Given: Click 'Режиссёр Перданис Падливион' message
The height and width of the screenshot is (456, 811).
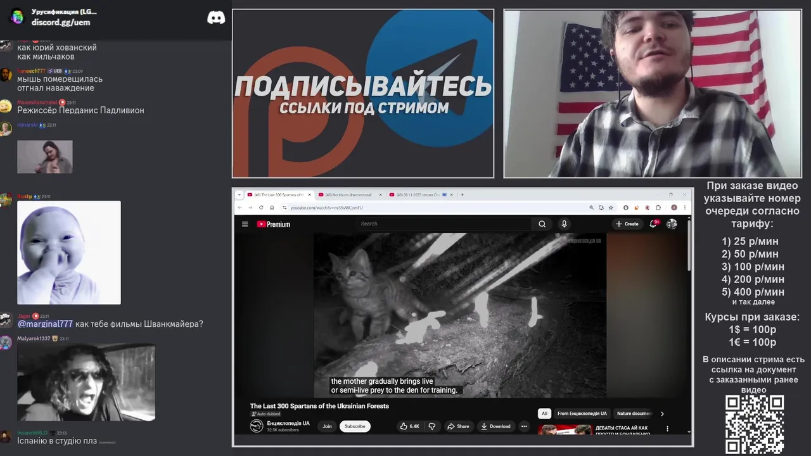Looking at the screenshot, I should coord(80,110).
